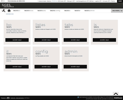Viewport: 123px width, 100px height.
Task: Select the Dinâmico layout link
Action: tap(54, 1)
